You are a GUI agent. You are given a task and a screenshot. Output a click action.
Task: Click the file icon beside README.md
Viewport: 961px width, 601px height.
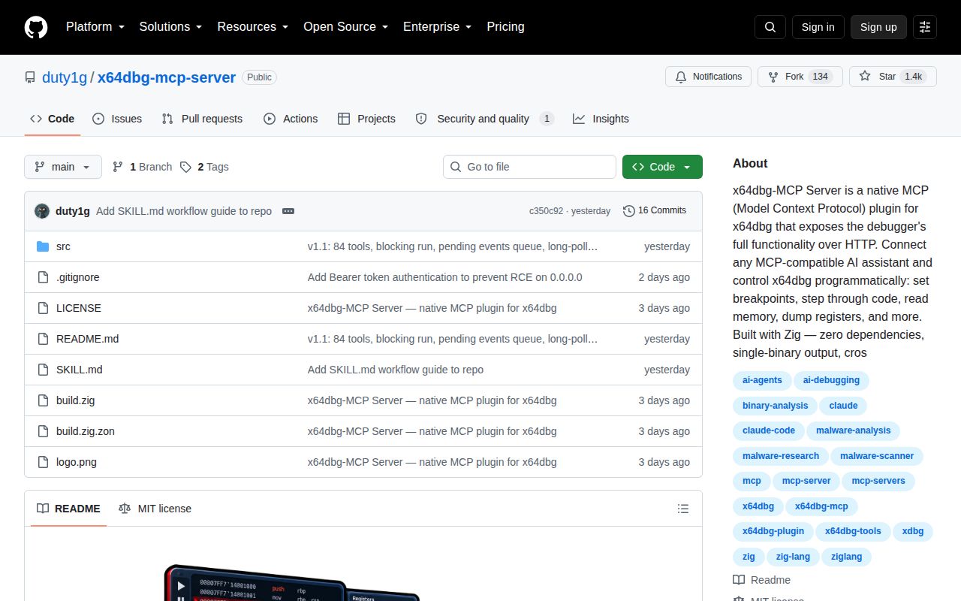[43, 339]
